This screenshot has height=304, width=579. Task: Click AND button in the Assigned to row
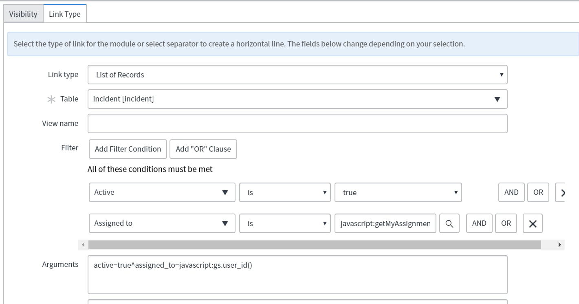[479, 223]
